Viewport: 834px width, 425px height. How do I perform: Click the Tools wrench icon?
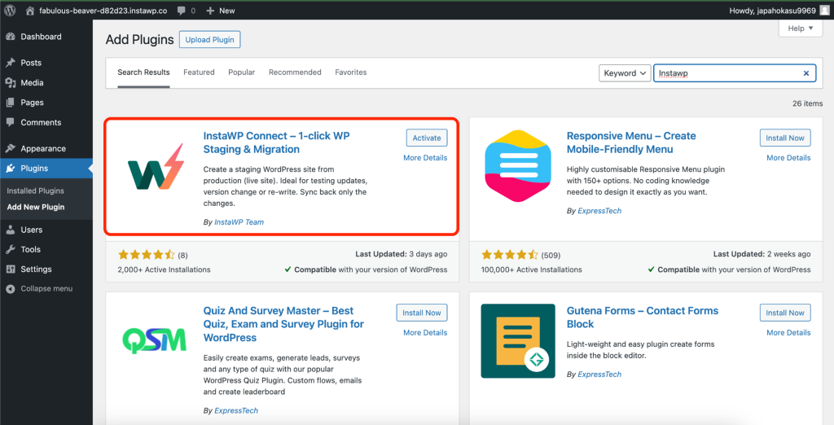pyautogui.click(x=10, y=249)
